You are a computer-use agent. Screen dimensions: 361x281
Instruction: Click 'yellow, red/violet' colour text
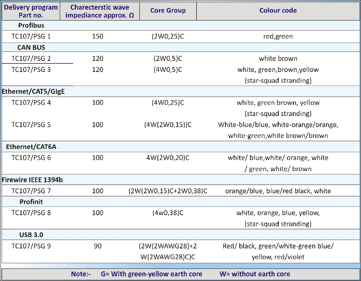point(278,257)
